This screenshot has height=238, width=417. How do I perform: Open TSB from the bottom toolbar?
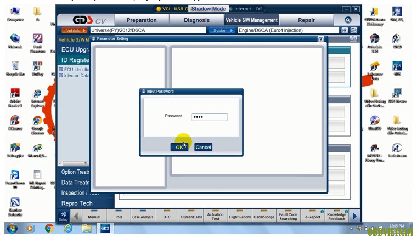coord(119,216)
